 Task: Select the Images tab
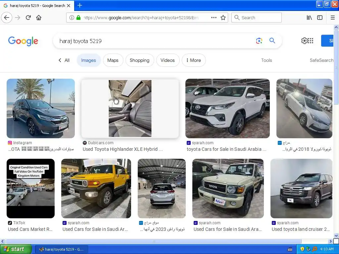click(88, 60)
